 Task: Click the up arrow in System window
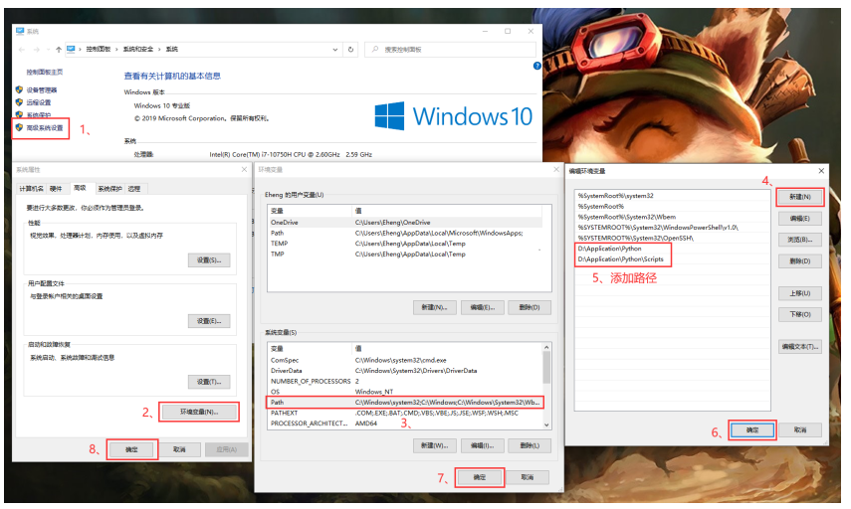click(58, 50)
